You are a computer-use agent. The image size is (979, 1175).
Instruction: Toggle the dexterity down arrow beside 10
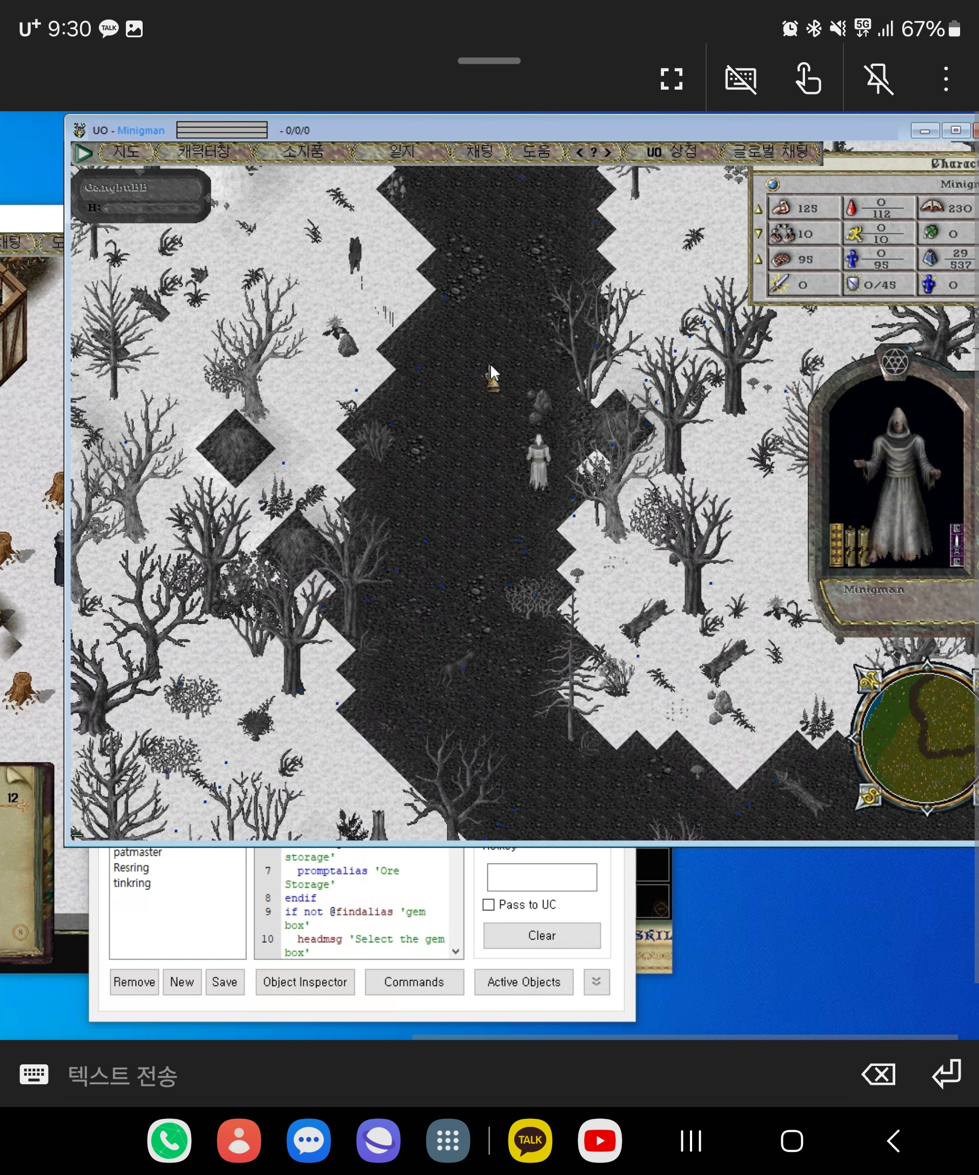coord(759,233)
